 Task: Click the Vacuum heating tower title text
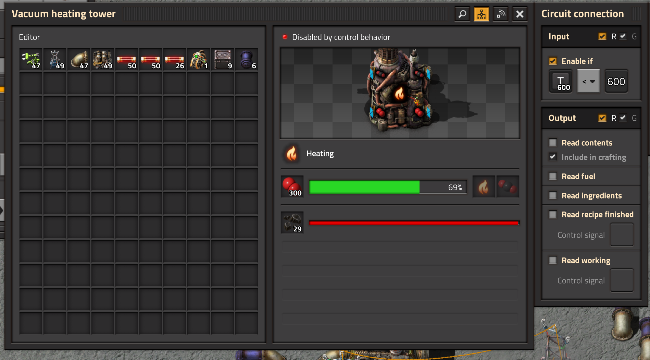coord(64,14)
